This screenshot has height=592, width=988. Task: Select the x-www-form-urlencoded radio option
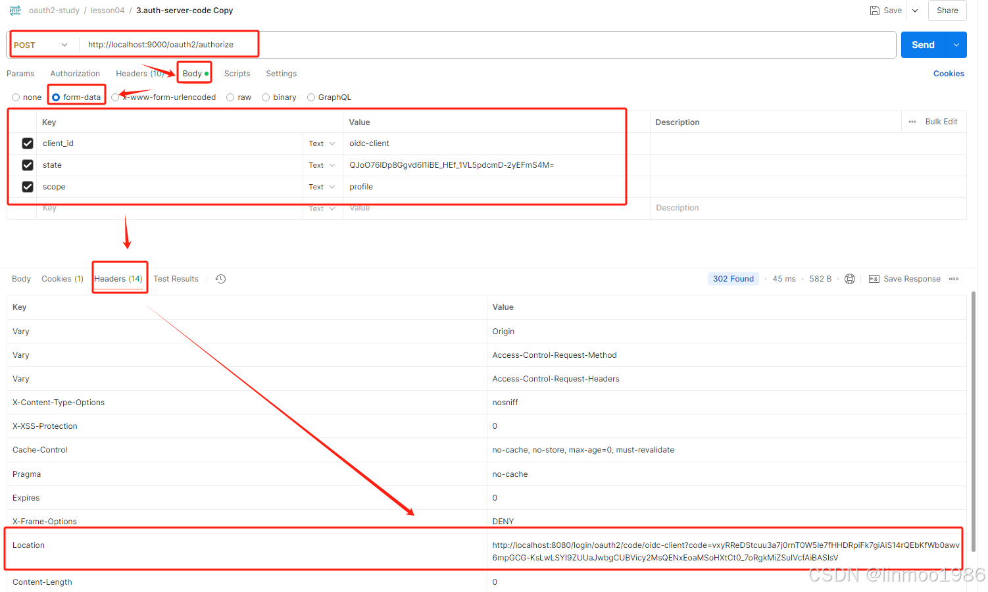coord(116,97)
